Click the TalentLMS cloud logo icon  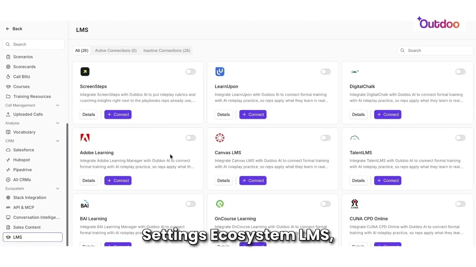[354, 138]
